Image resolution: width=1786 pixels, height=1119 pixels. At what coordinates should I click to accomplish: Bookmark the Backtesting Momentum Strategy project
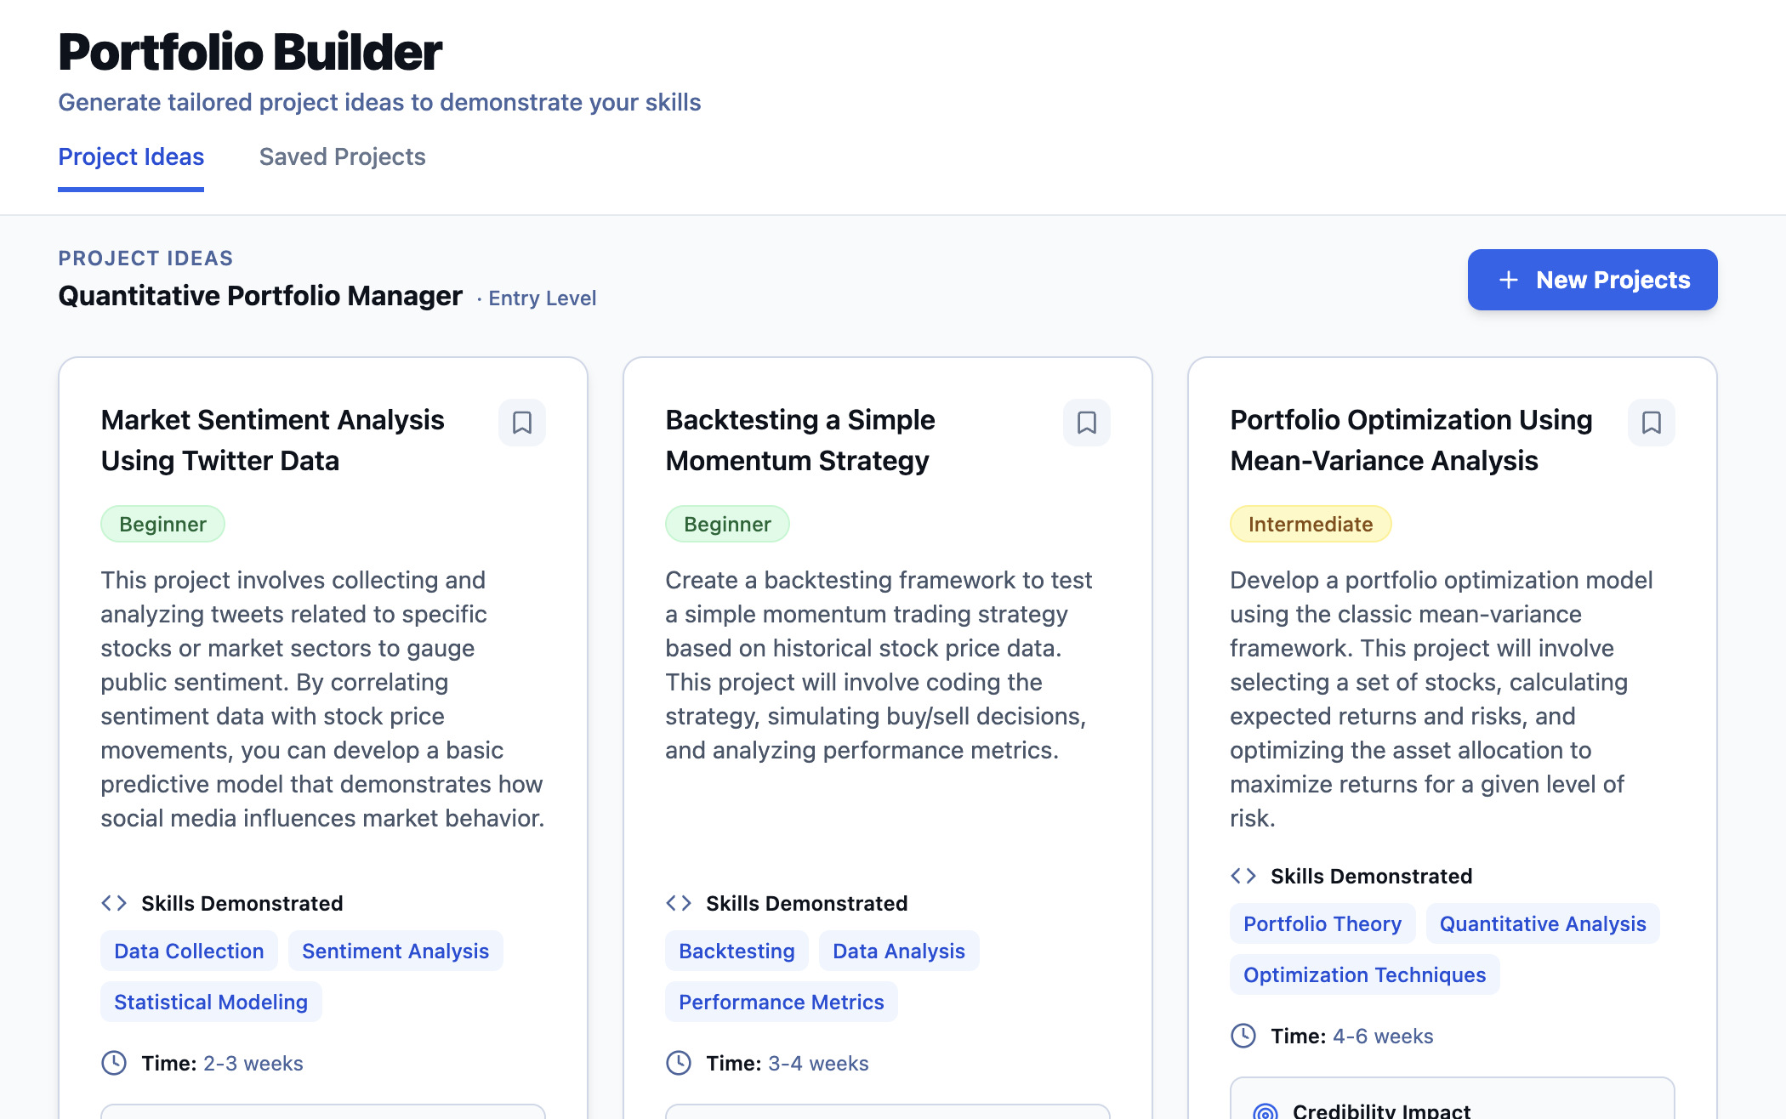(x=1086, y=423)
